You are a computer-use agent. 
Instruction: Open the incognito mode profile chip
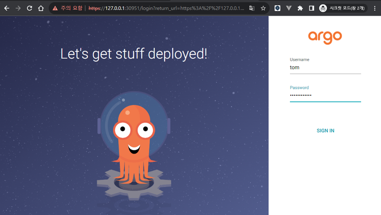(343, 8)
